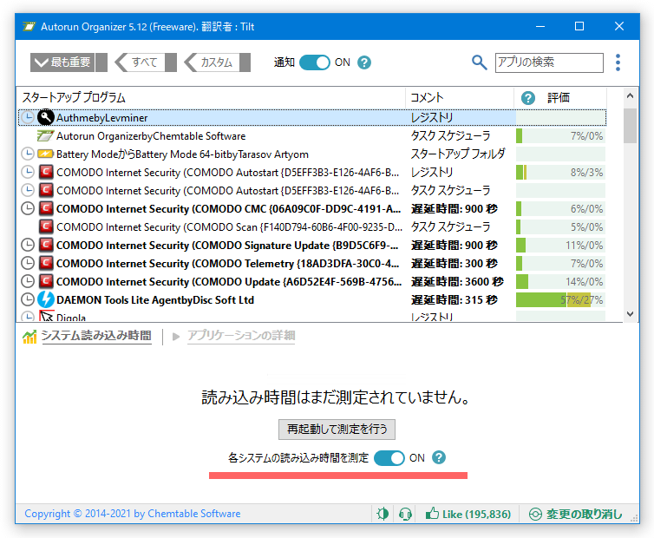Screen dimensions: 654x538
Task: Click the list scrollbar thumb
Action: coord(630,126)
